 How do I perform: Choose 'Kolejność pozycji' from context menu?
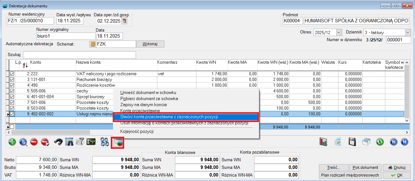[x=137, y=131]
